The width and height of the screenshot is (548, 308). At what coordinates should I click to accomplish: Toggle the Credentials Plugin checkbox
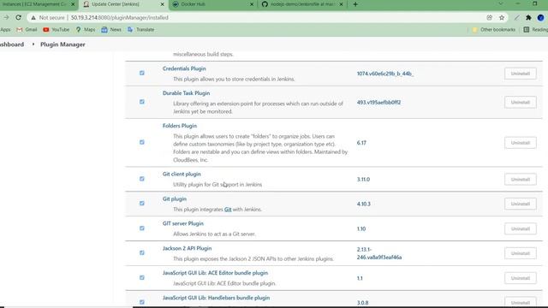142,73
